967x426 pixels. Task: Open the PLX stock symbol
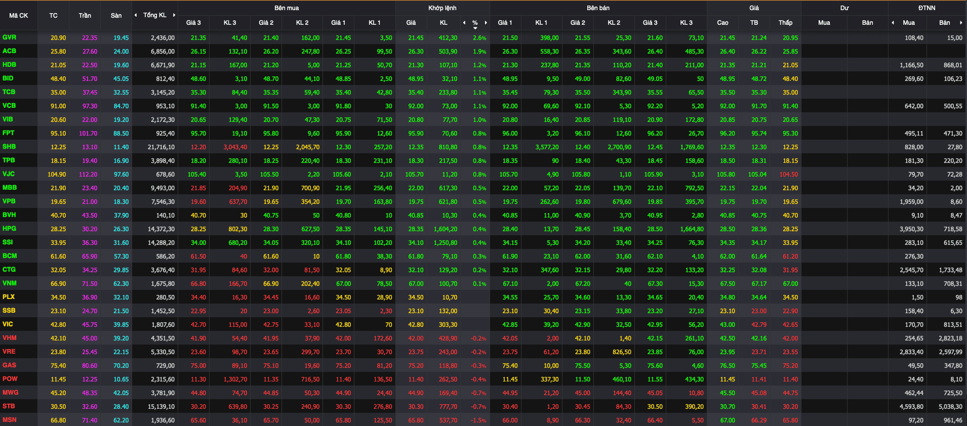9,297
